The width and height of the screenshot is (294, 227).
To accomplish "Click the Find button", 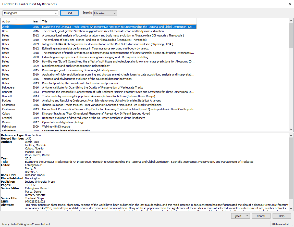I will 69,12.
